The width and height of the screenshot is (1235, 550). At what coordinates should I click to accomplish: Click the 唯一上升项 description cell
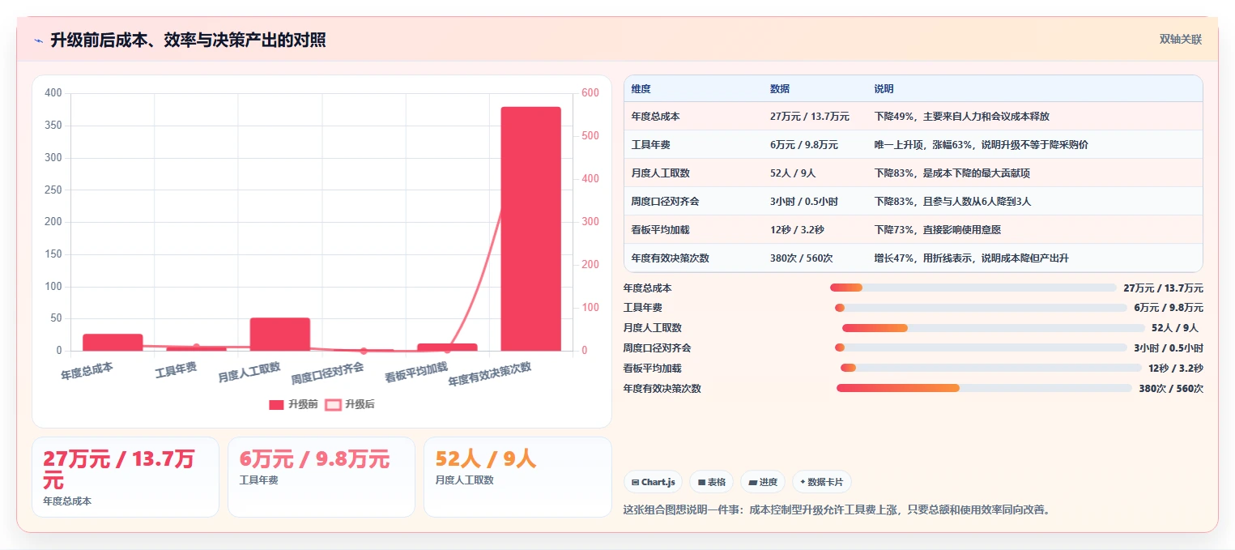click(x=982, y=145)
